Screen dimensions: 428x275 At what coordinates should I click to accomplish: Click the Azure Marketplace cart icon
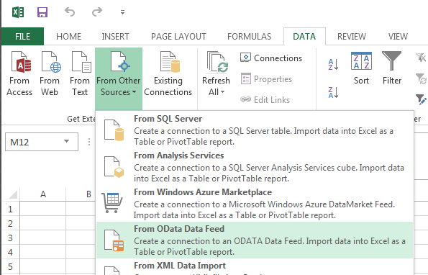112,202
